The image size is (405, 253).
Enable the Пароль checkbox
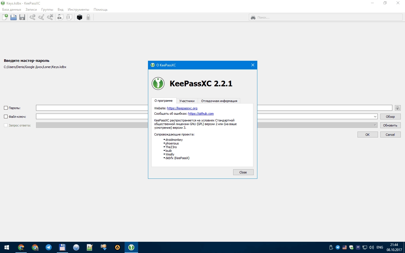point(6,108)
